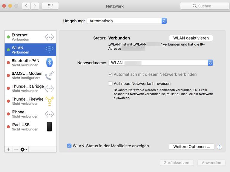Close the Netzwerk window with red button
Viewport: 230px width, 172px height.
(x=4, y=6)
